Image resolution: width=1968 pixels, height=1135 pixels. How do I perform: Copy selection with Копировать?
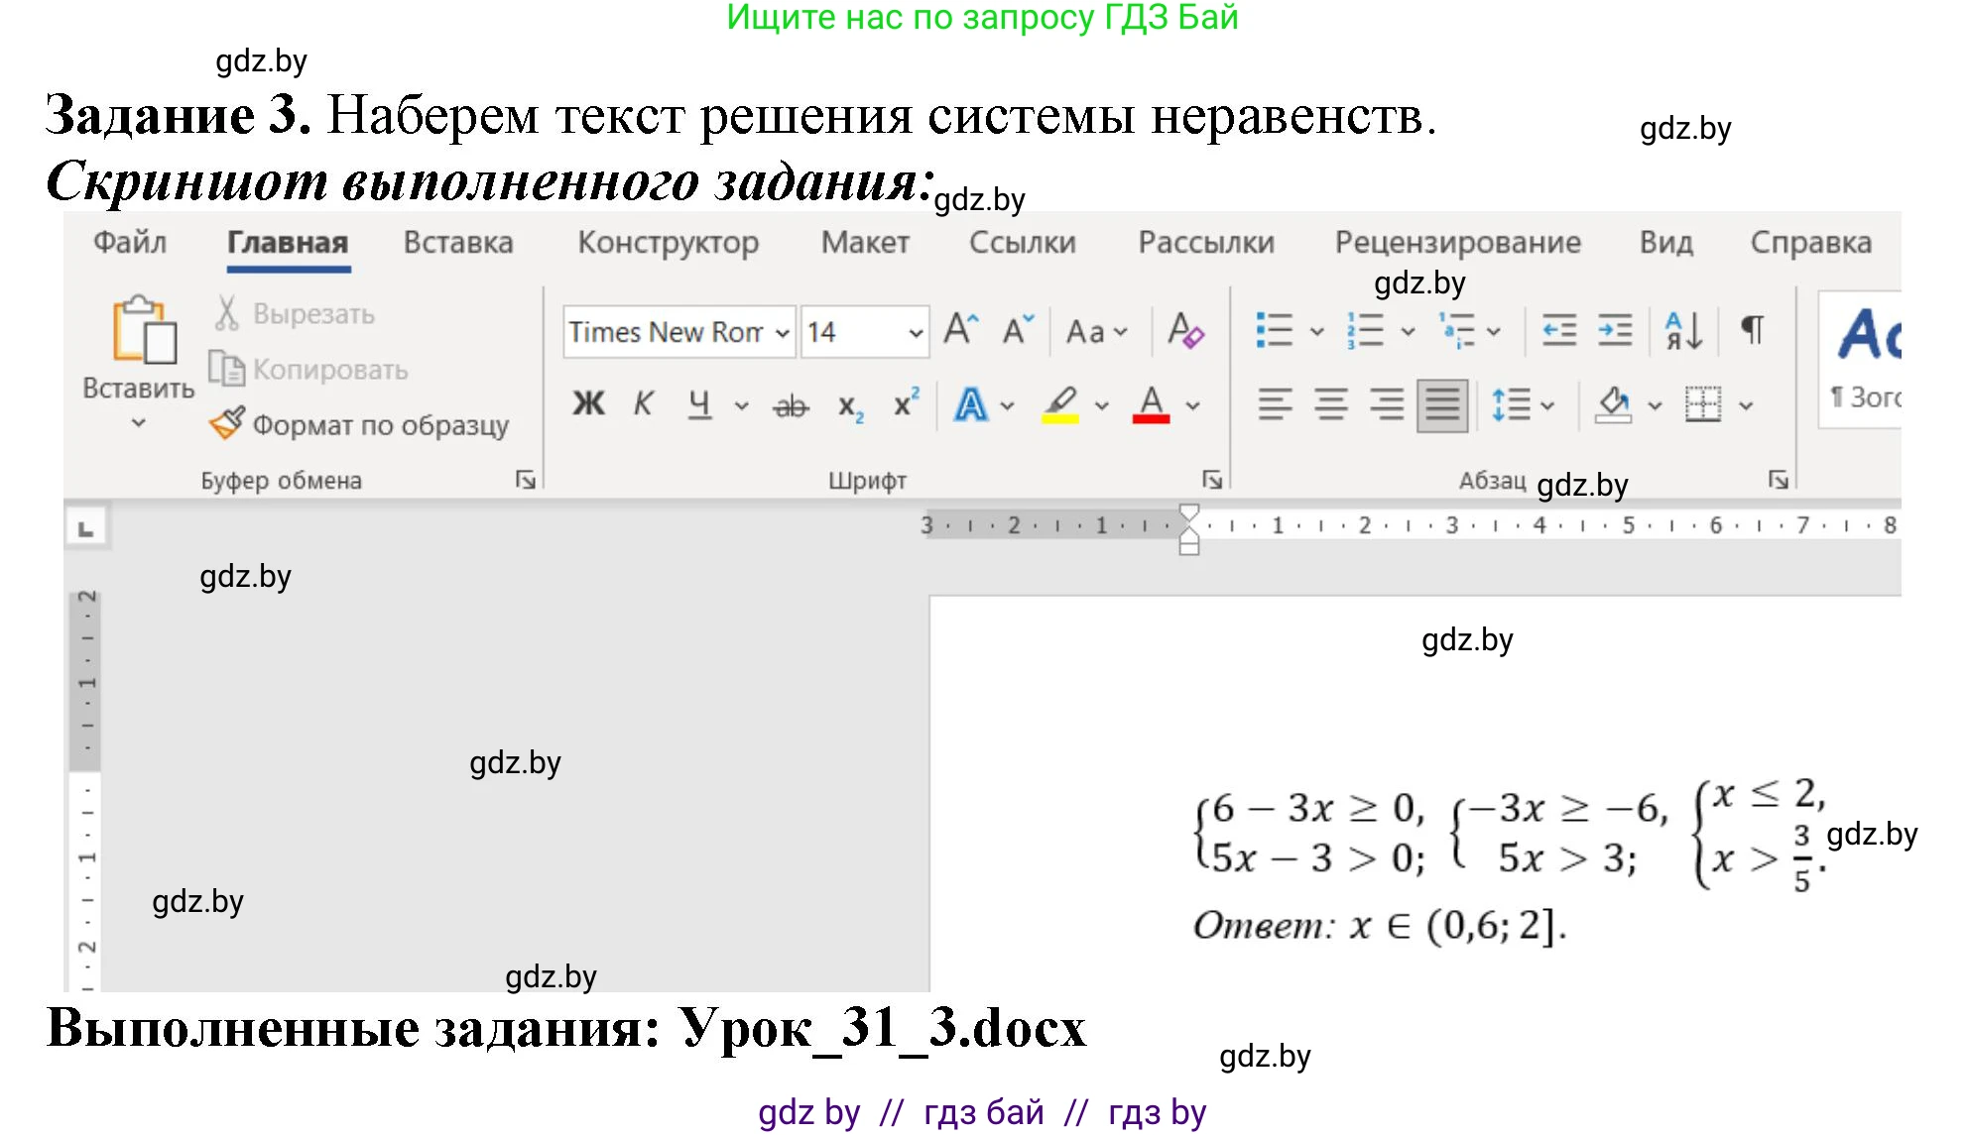tap(308, 370)
